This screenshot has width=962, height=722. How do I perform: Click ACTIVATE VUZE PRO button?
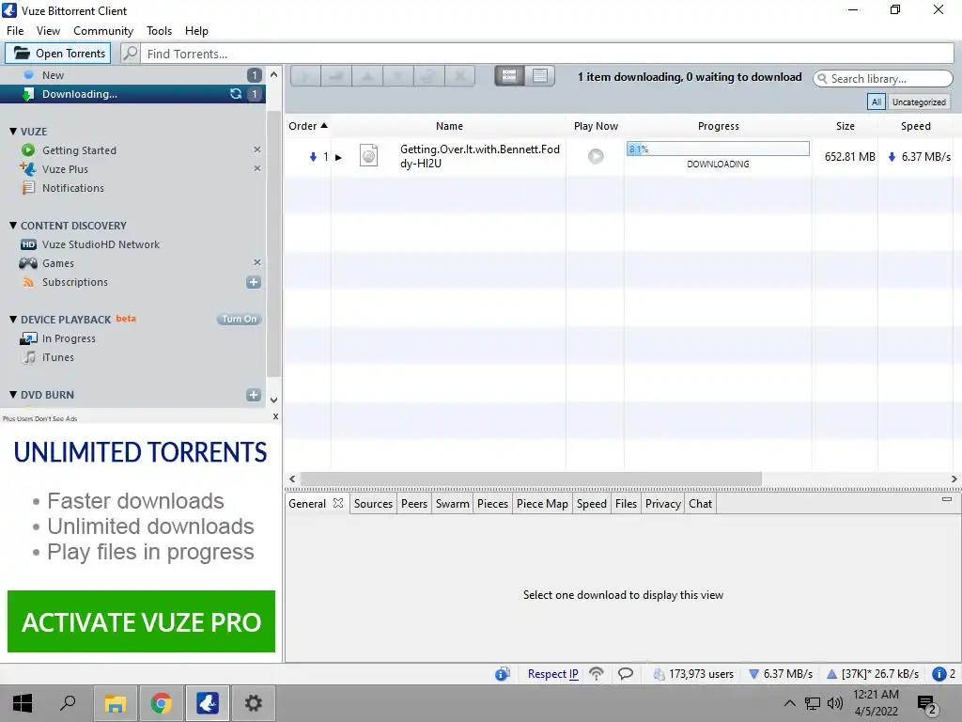tap(141, 621)
